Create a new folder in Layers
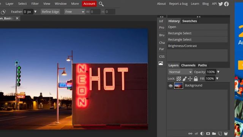The width and height of the screenshot is (243, 137). [x=214, y=134]
